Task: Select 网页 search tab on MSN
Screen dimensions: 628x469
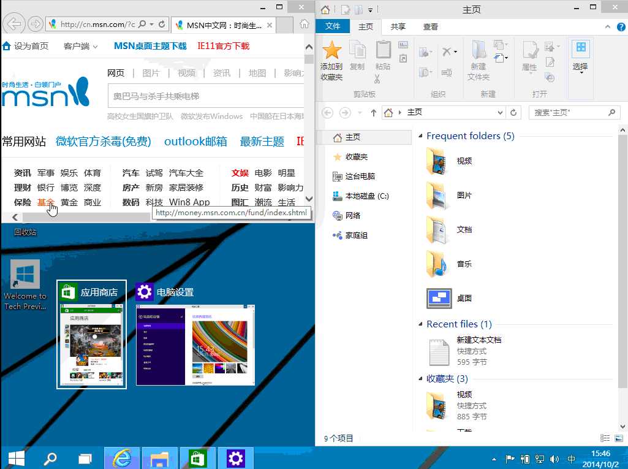Action: click(116, 73)
